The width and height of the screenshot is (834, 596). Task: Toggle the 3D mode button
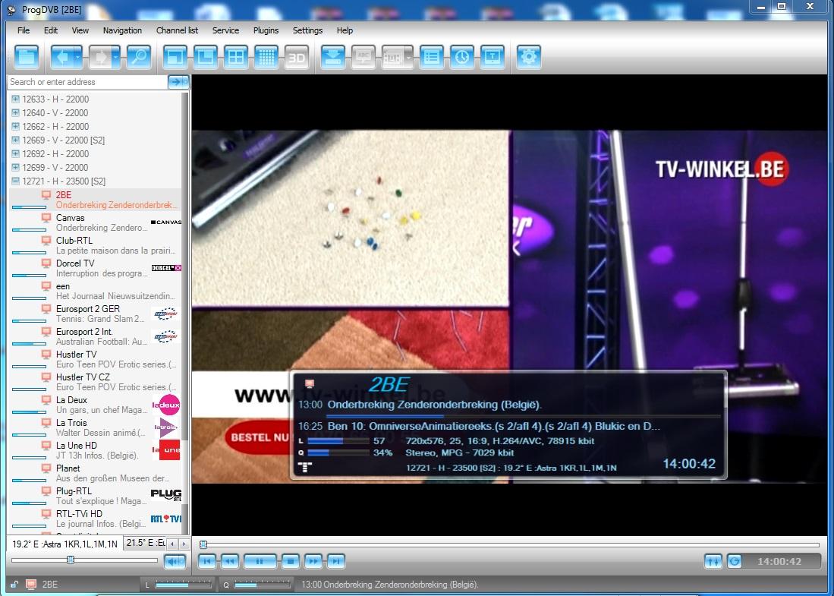point(297,57)
